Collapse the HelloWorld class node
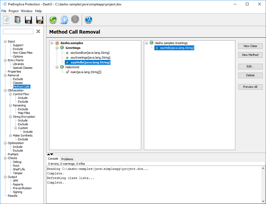This screenshot has width=266, height=204. coord(57,67)
